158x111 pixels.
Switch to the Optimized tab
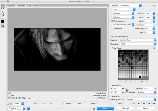21,6
